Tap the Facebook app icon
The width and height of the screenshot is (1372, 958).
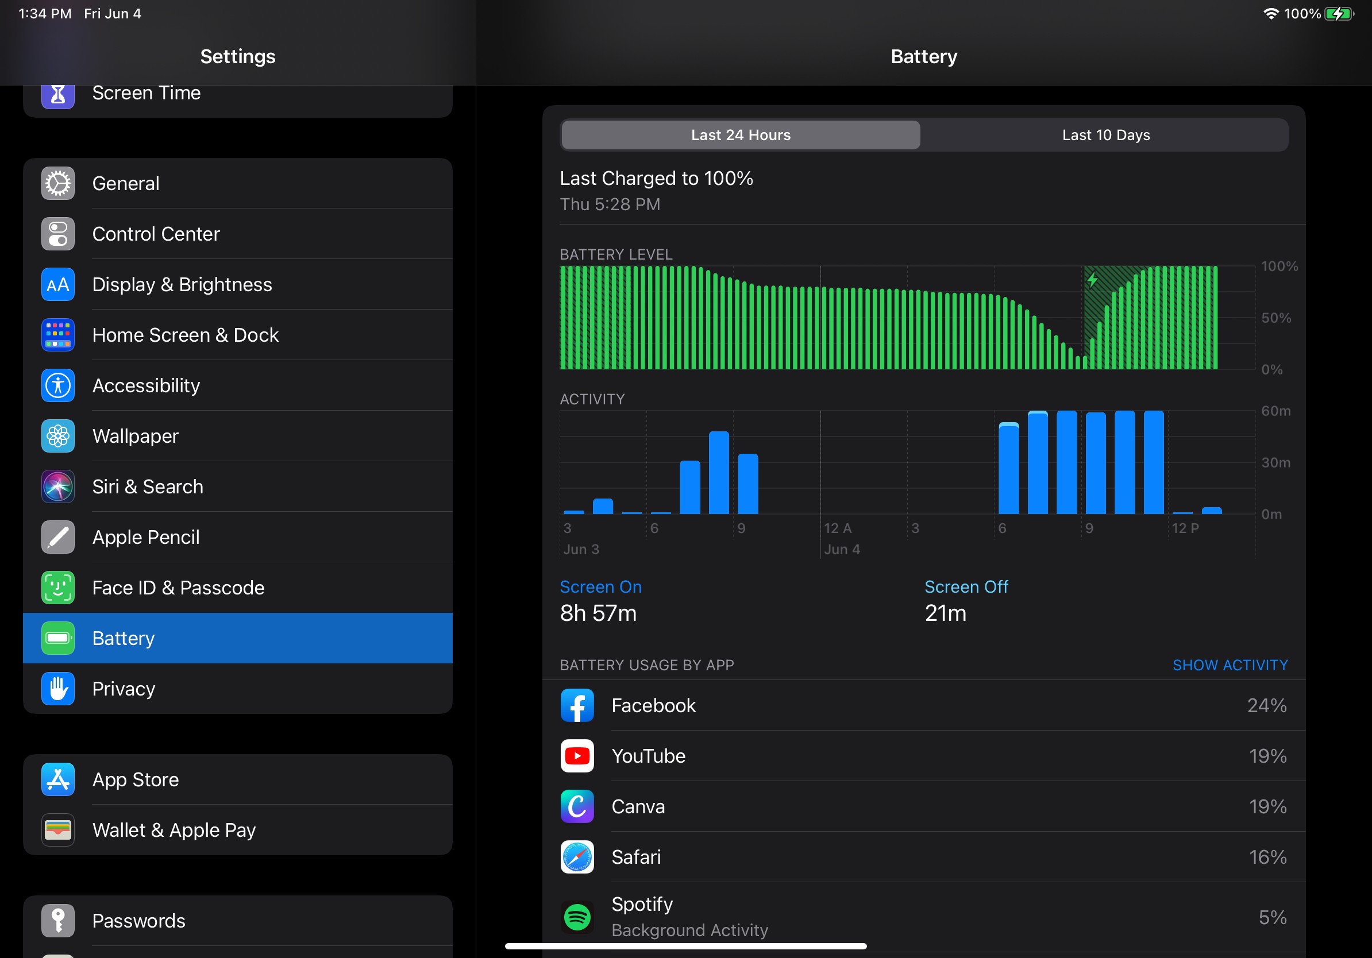click(577, 705)
